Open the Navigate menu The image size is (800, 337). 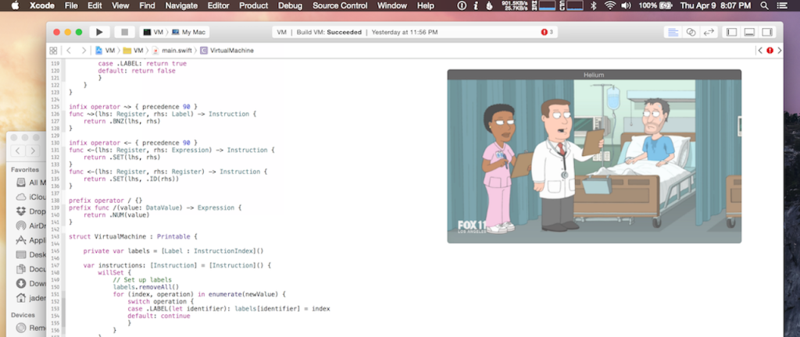181,5
